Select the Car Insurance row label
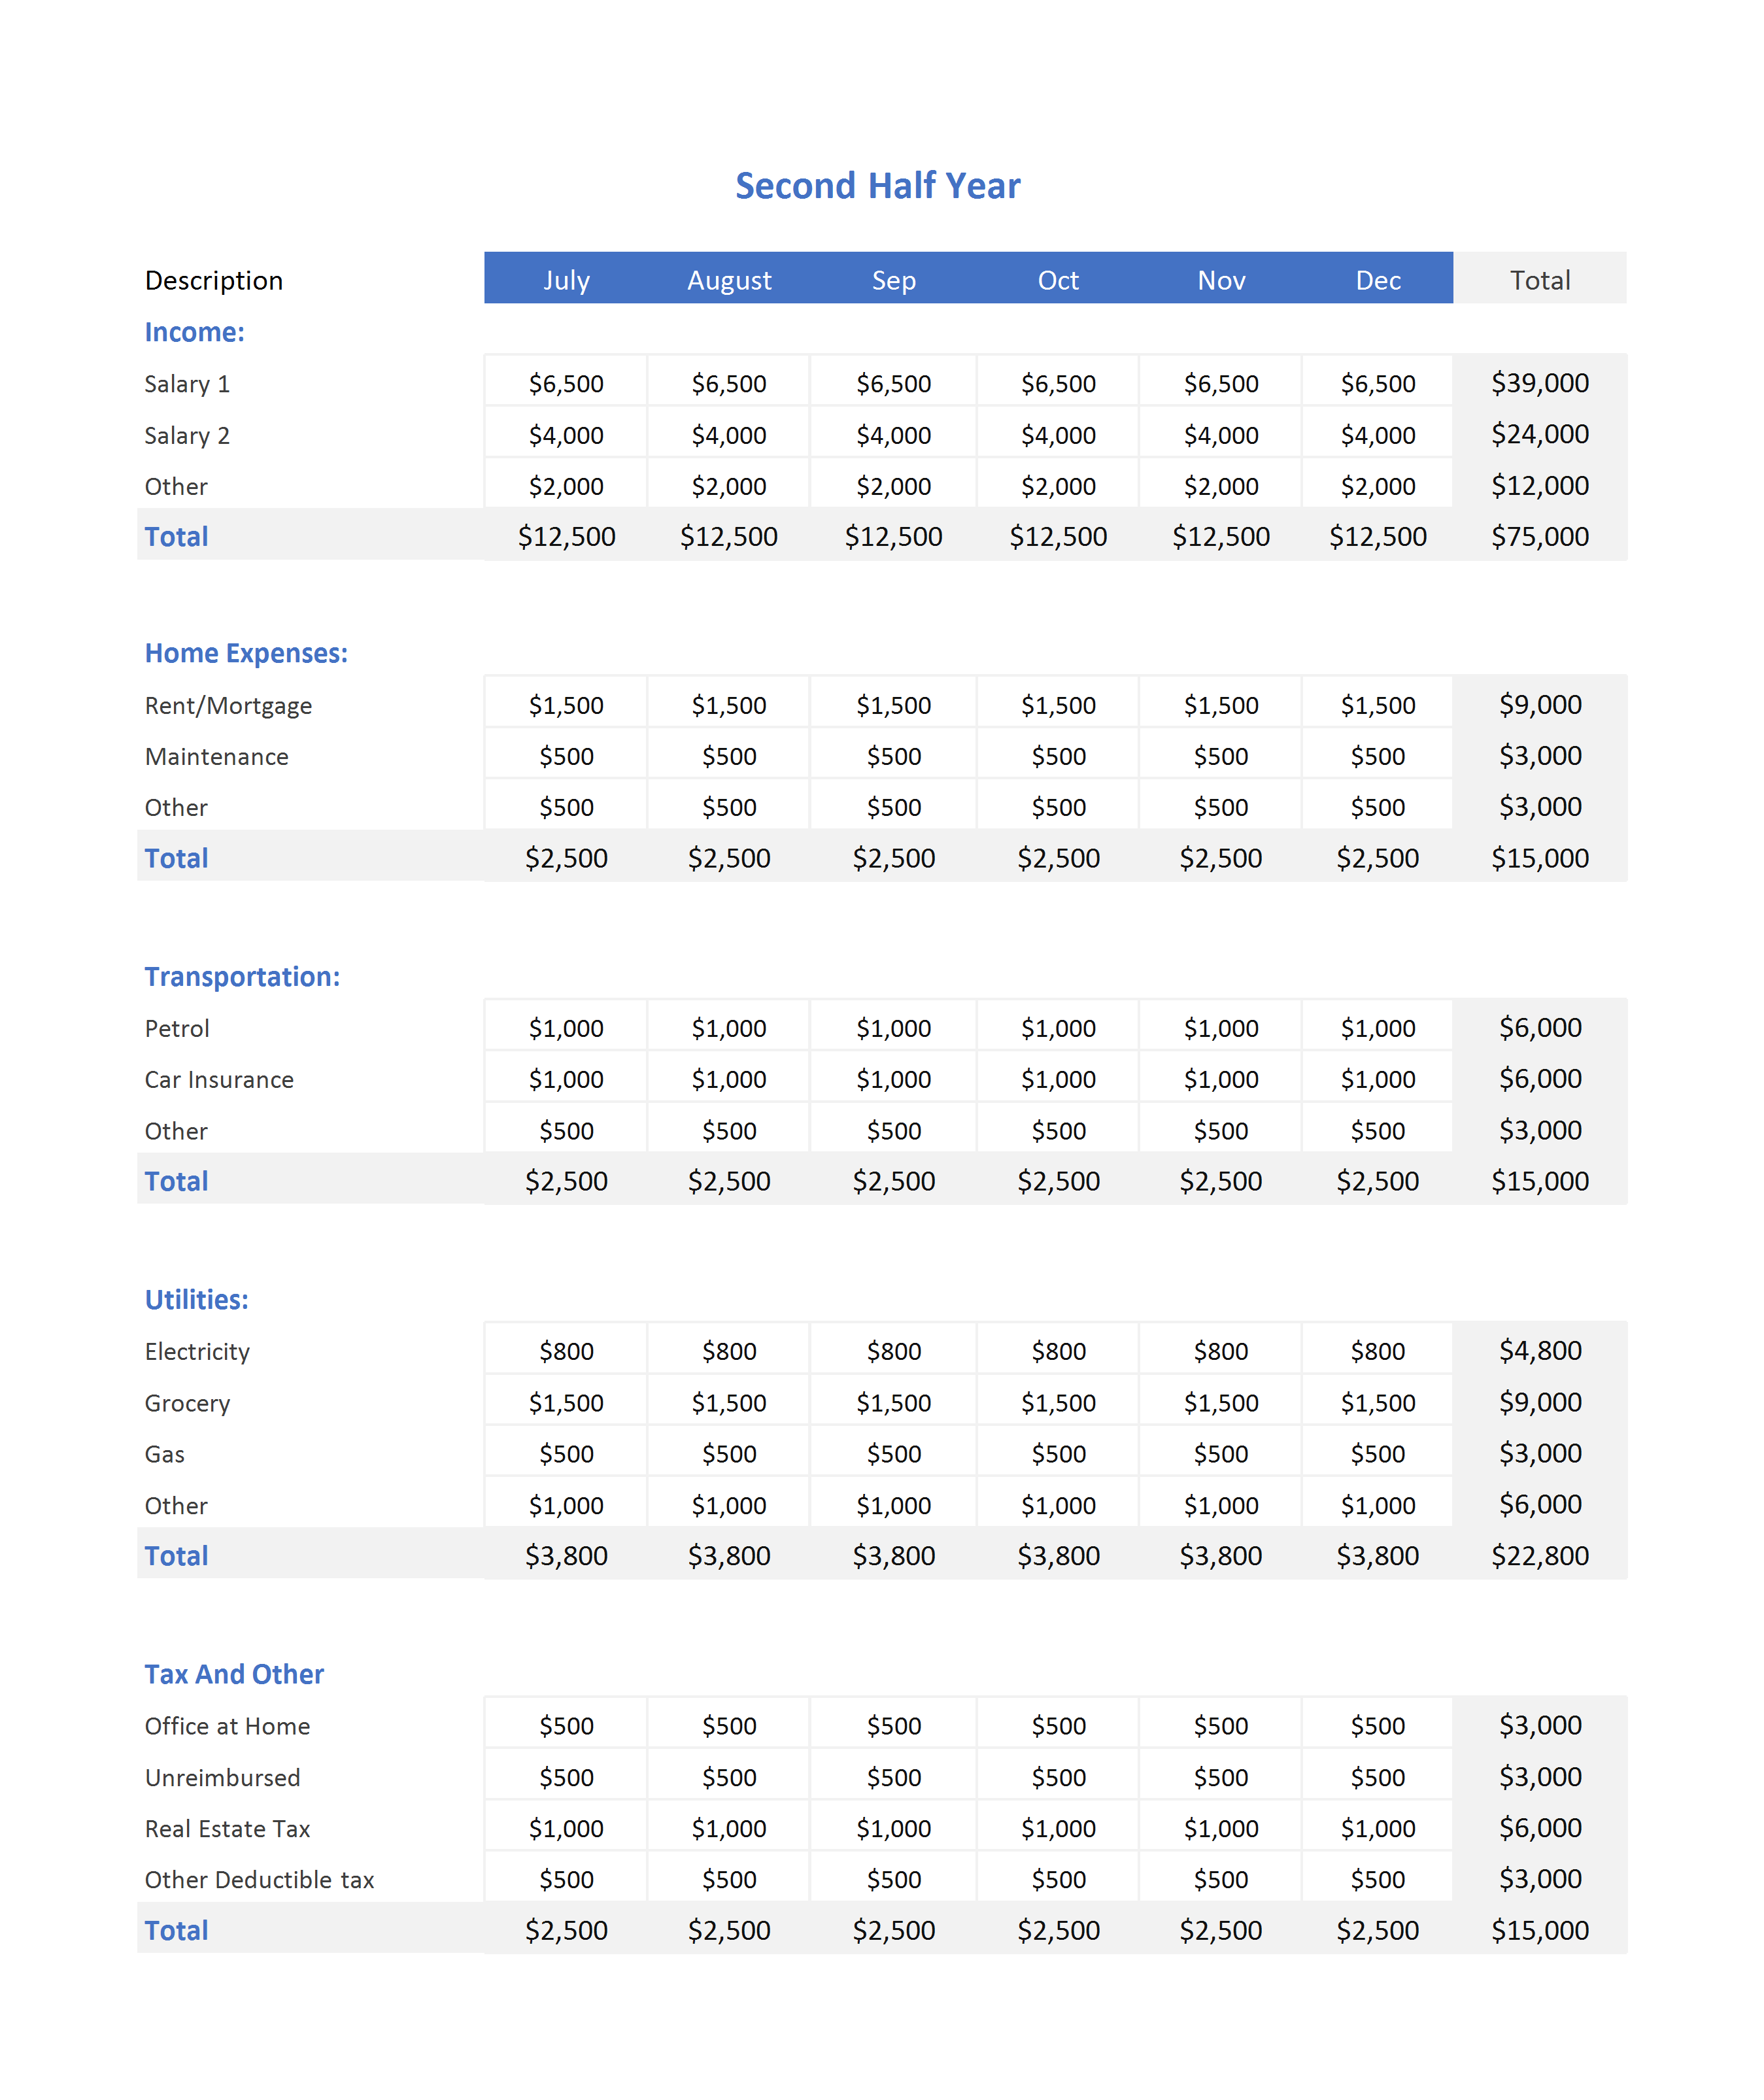Screen dimensions: 1764x2100 [219, 1079]
